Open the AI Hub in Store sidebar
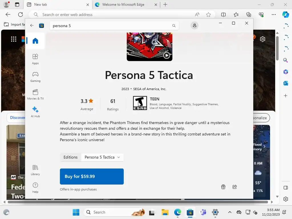This screenshot has height=219, width=292. (35, 112)
